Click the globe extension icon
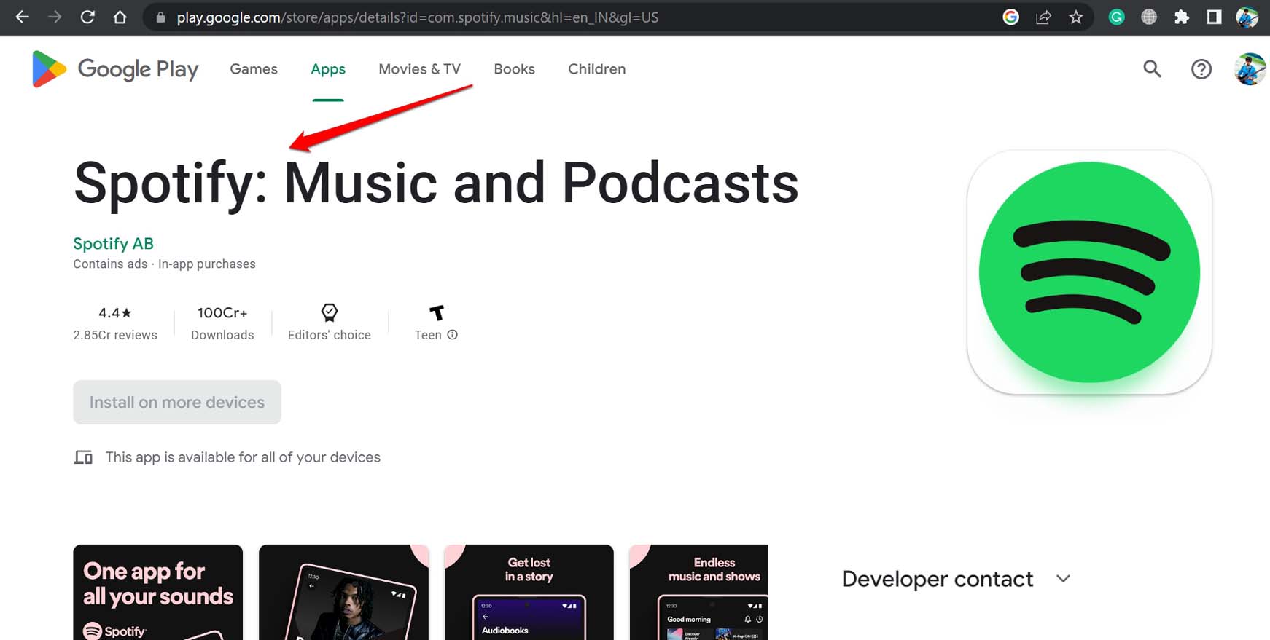This screenshot has width=1270, height=640. point(1149,17)
